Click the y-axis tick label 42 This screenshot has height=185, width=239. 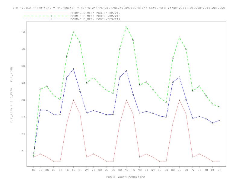click(x=23, y=32)
